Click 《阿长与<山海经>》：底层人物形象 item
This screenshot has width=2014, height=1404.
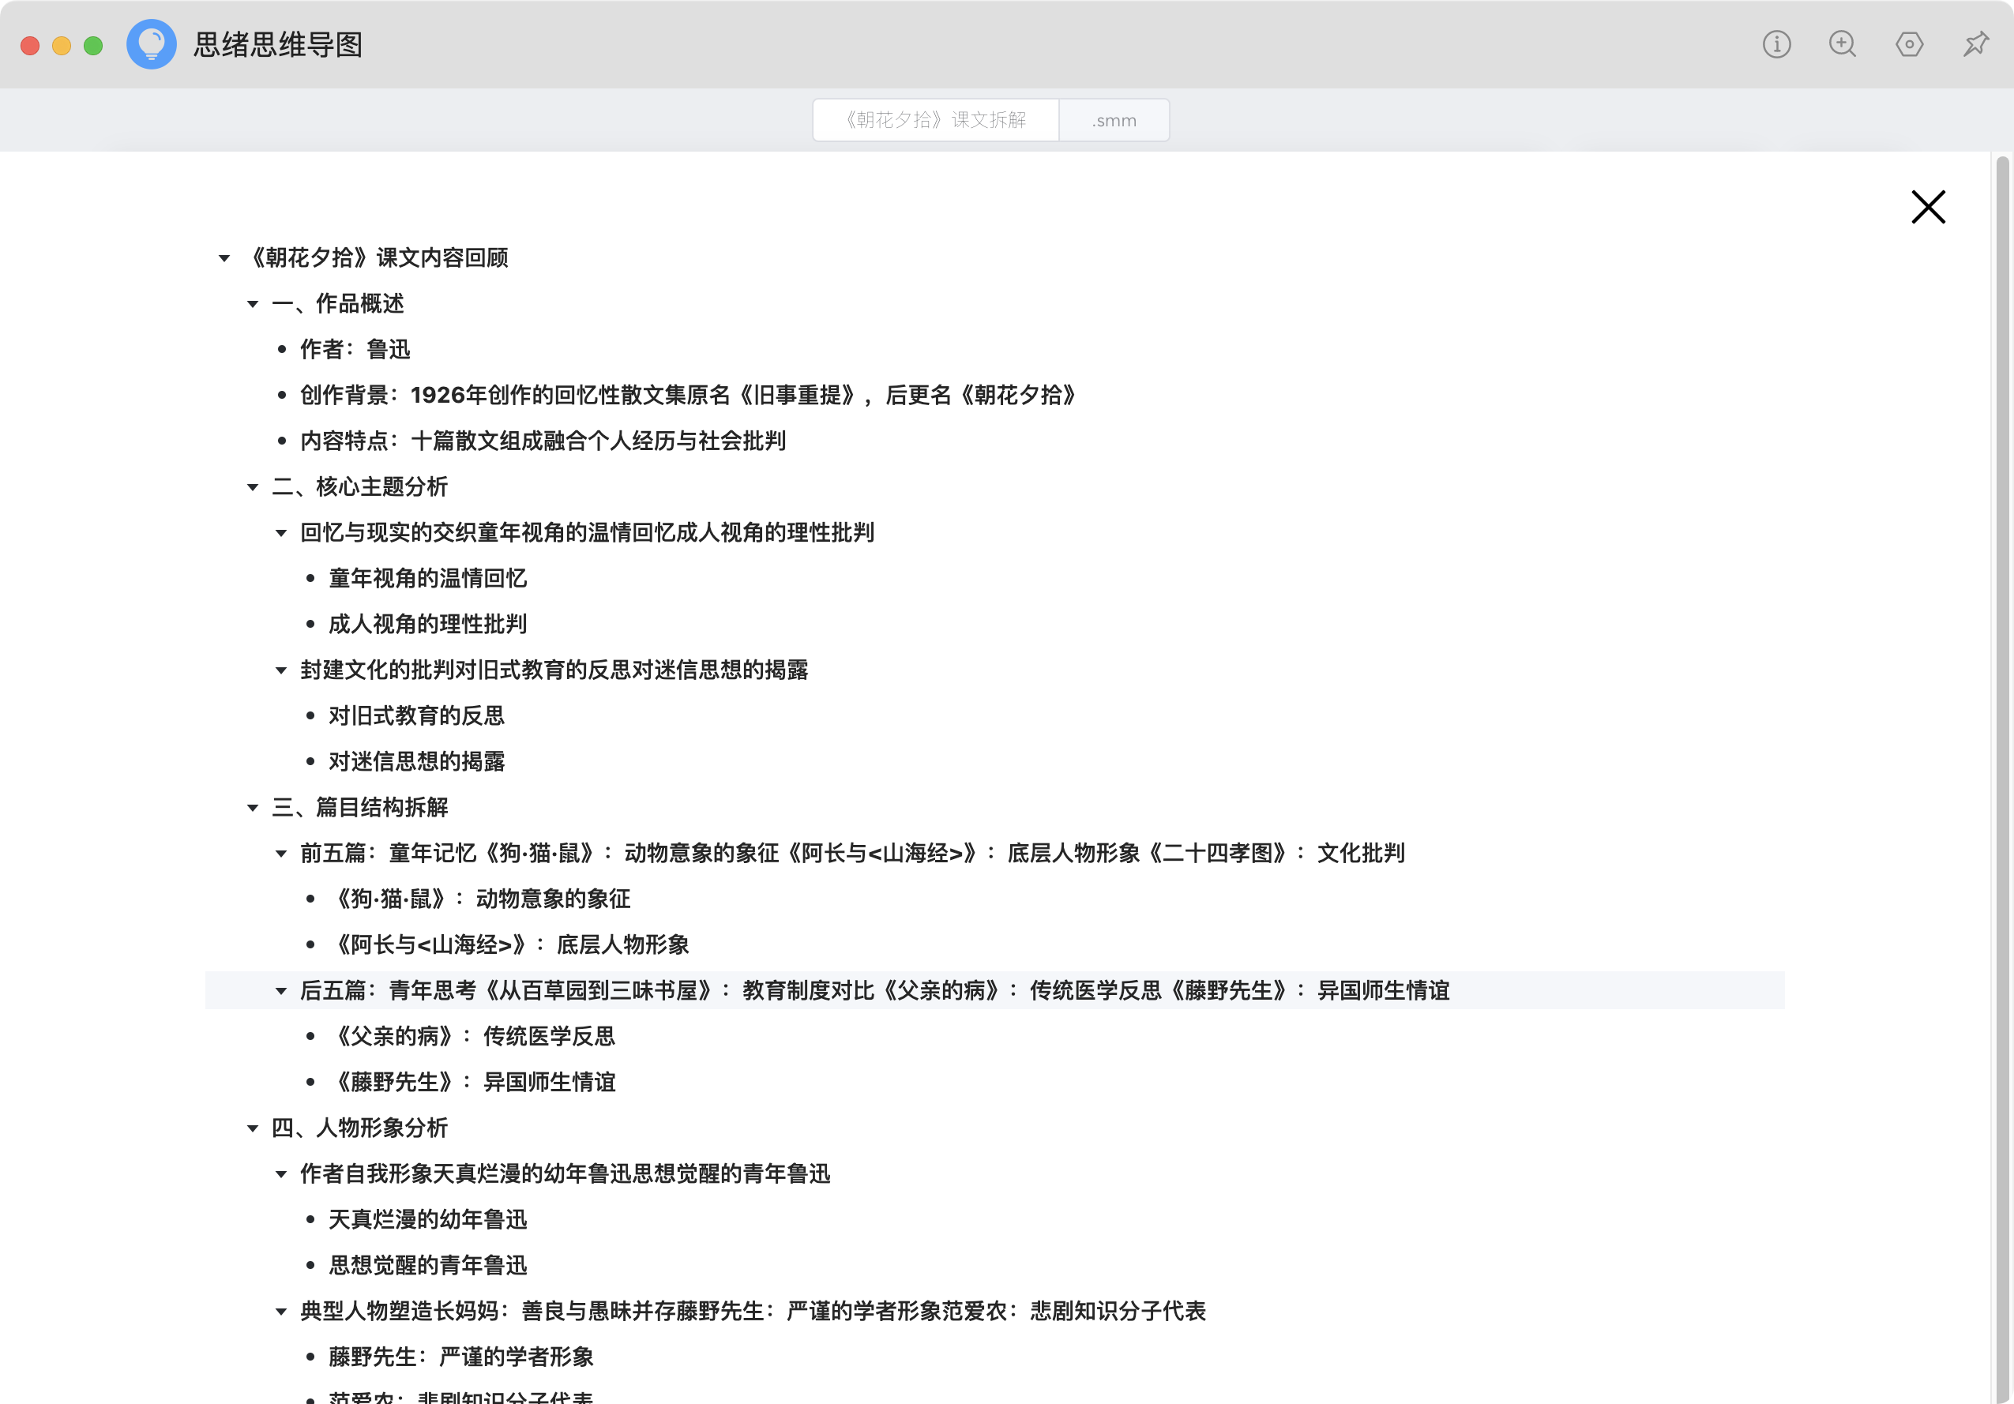click(x=509, y=944)
